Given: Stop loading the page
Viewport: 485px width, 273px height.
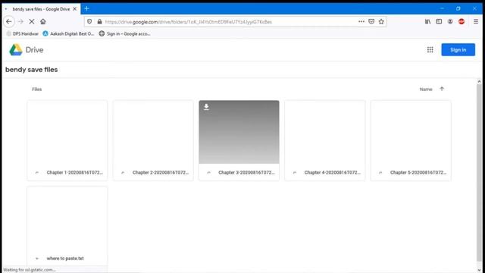Looking at the screenshot, I should [x=32, y=21].
